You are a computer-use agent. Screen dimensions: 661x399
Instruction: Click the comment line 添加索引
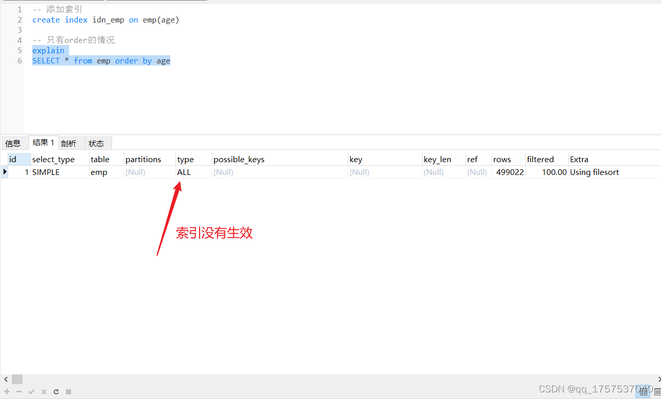point(57,10)
